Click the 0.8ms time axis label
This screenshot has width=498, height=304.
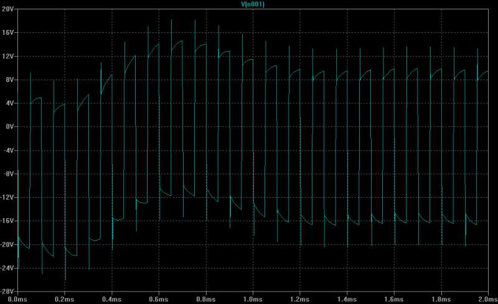[x=206, y=299]
